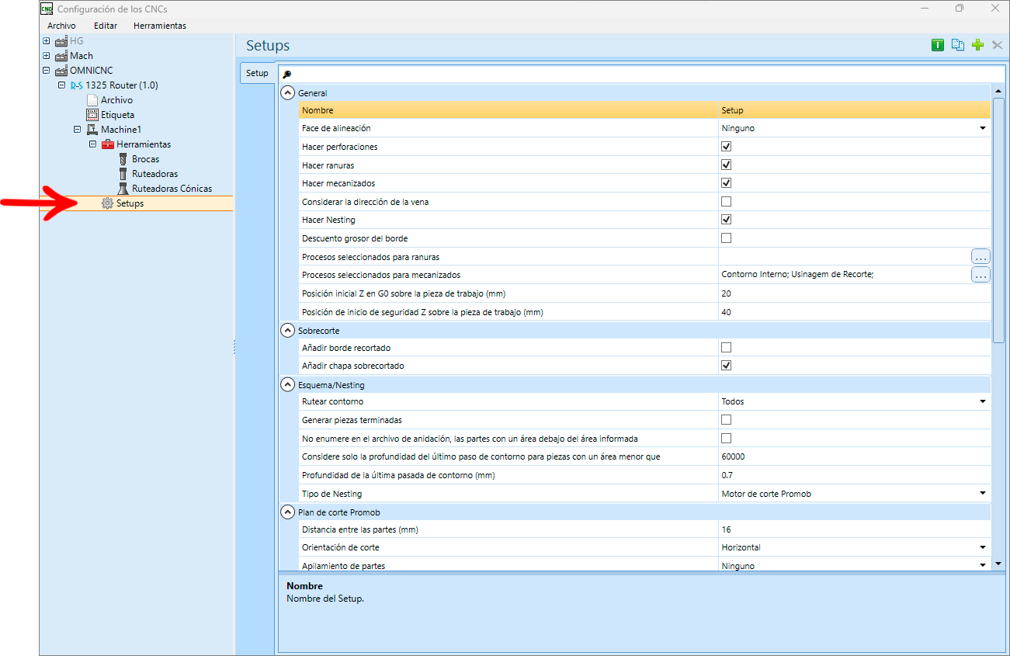This screenshot has height=656, width=1010.
Task: Click the scrollbar up arrow
Action: pos(998,90)
